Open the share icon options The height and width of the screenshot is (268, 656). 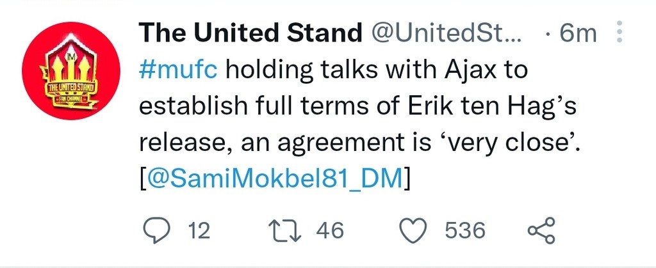click(x=540, y=230)
